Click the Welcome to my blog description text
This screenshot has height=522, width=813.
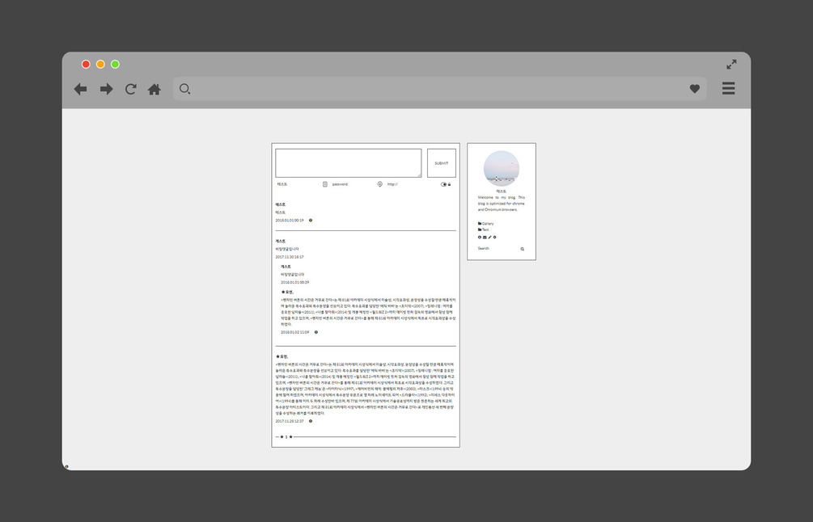pyautogui.click(x=502, y=204)
